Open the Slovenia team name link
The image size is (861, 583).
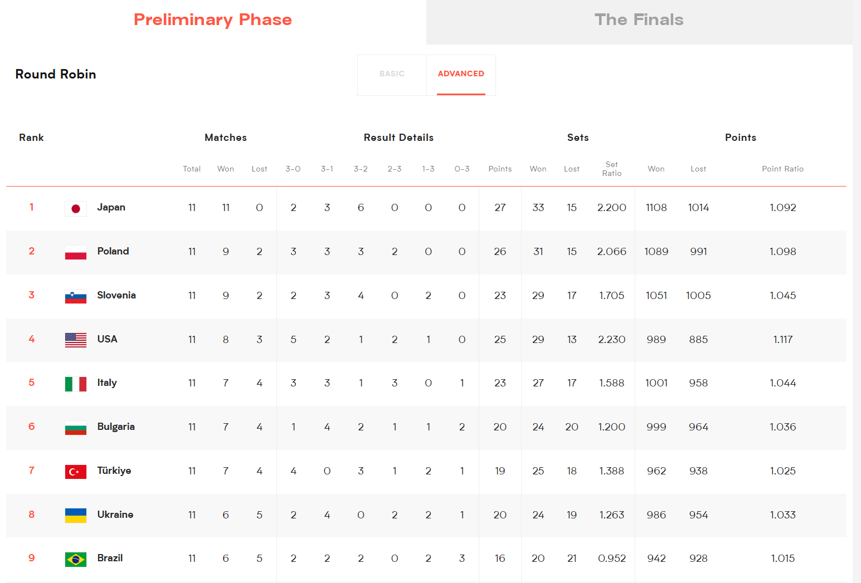click(116, 296)
